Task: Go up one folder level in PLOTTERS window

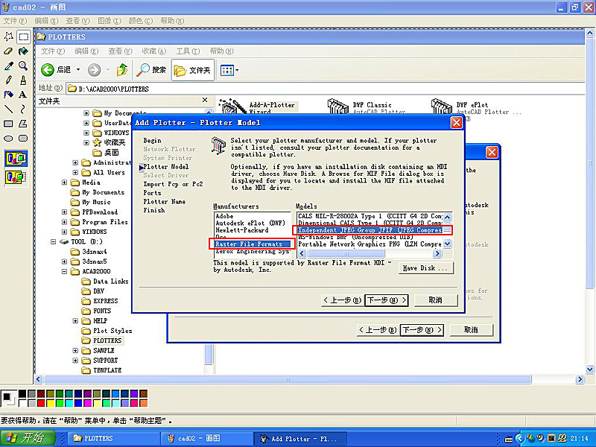Action: (122, 70)
